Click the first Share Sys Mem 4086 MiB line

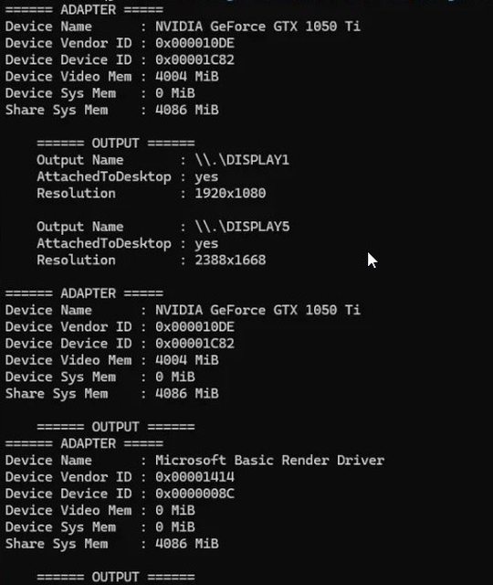coord(111,110)
